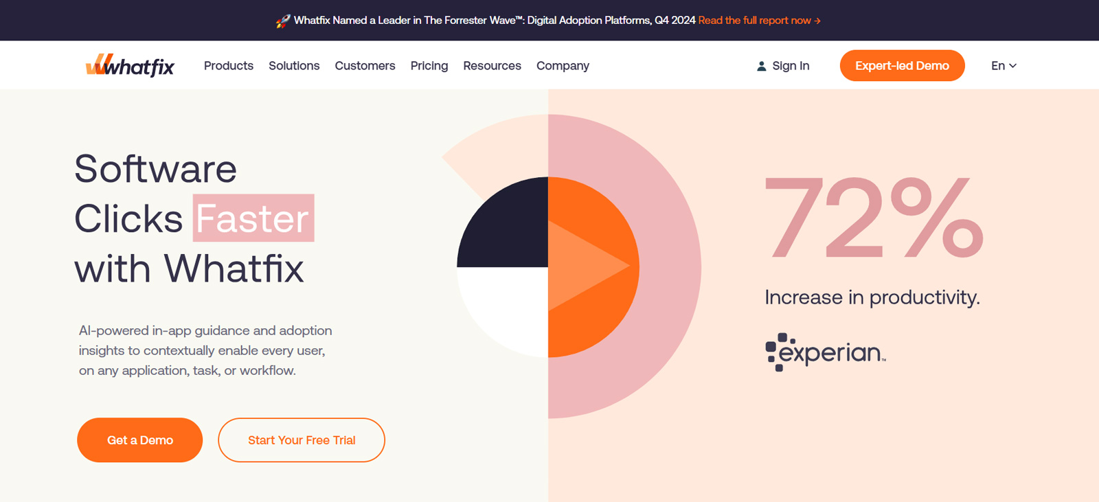Open the Resources menu
Image resolution: width=1099 pixels, height=502 pixels.
point(492,66)
